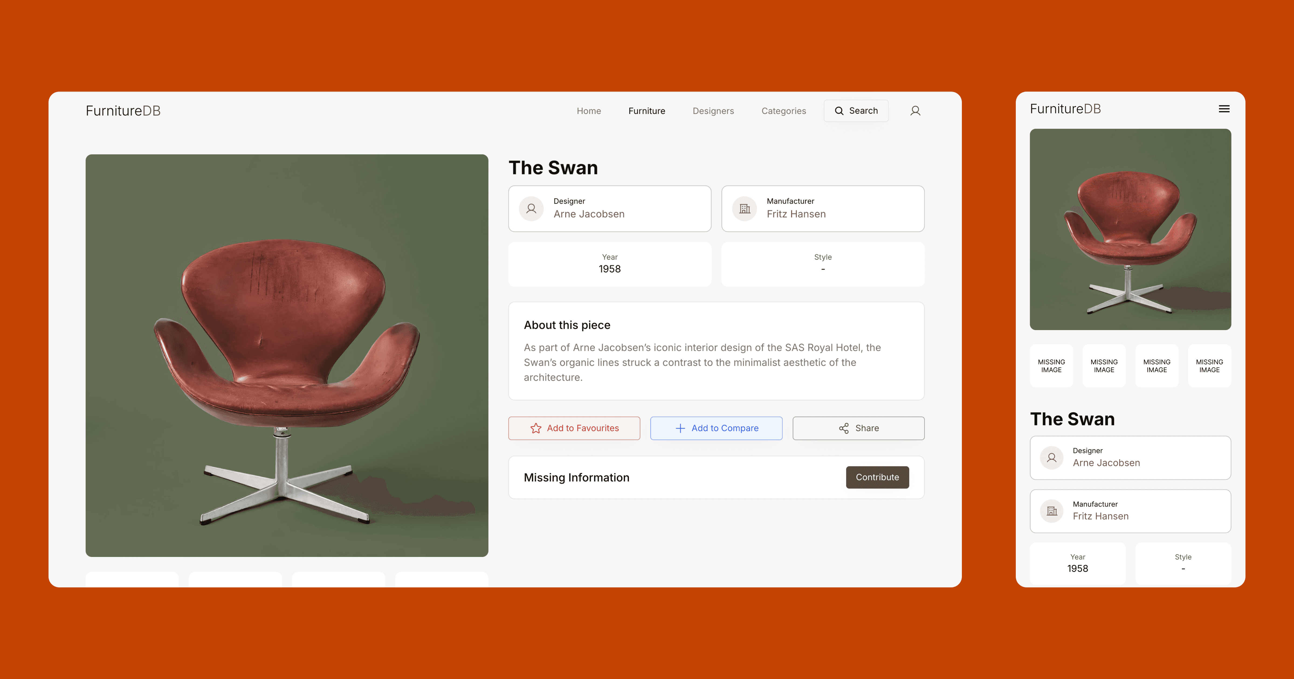1294x679 pixels.
Task: Click the Contribute button
Action: tap(877, 477)
